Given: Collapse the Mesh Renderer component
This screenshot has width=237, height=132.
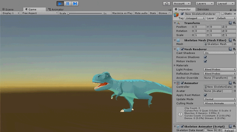Looking at the screenshot, I should 175,49.
